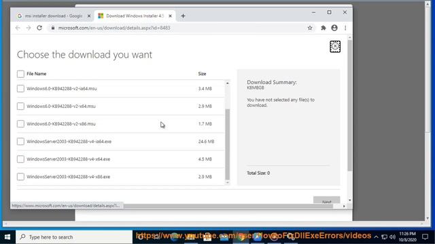Close the msi installer download Google tab
The image size is (435, 244).
[89, 16]
